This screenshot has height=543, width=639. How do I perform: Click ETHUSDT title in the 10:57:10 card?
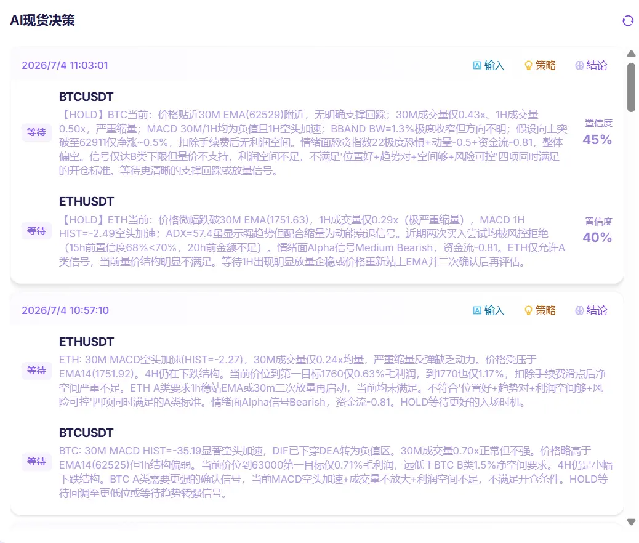pyautogui.click(x=86, y=342)
